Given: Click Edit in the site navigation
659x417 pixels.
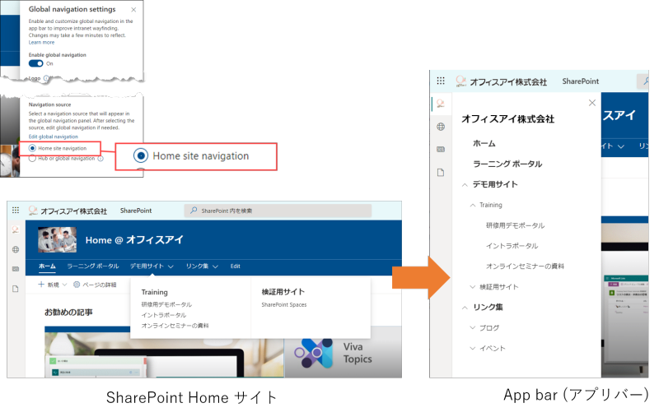Looking at the screenshot, I should (236, 266).
